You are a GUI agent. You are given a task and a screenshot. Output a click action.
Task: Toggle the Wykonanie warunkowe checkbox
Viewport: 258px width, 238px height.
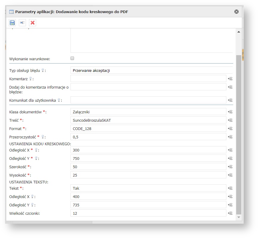click(72, 58)
